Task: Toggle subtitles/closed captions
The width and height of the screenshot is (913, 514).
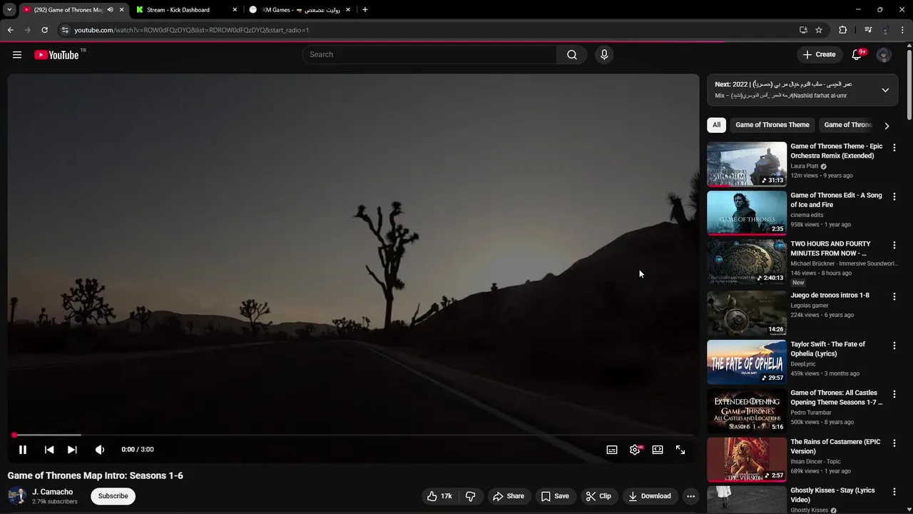Action: point(612,450)
